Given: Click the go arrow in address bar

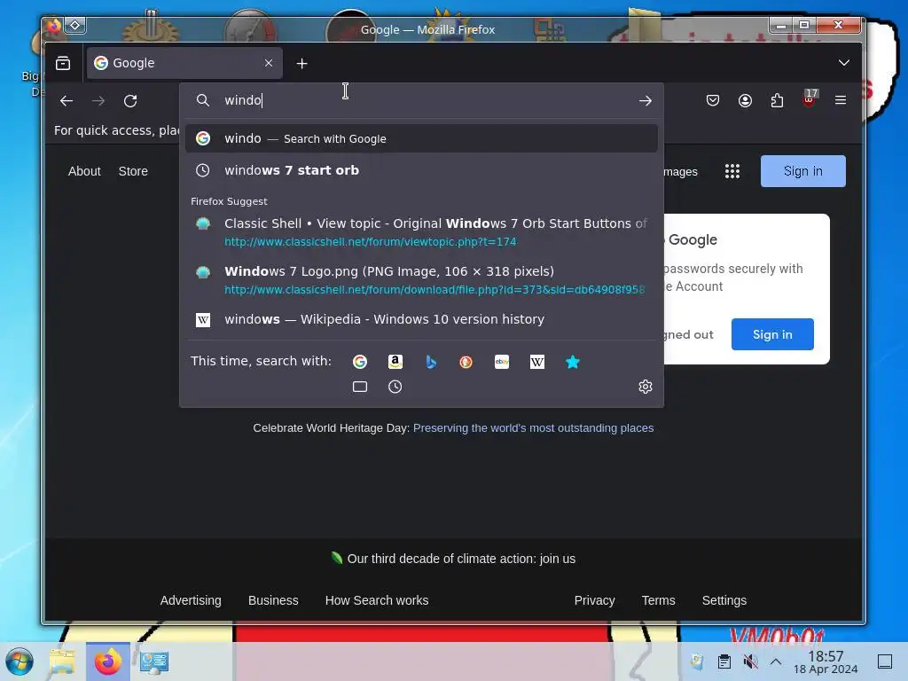Looking at the screenshot, I should (646, 101).
